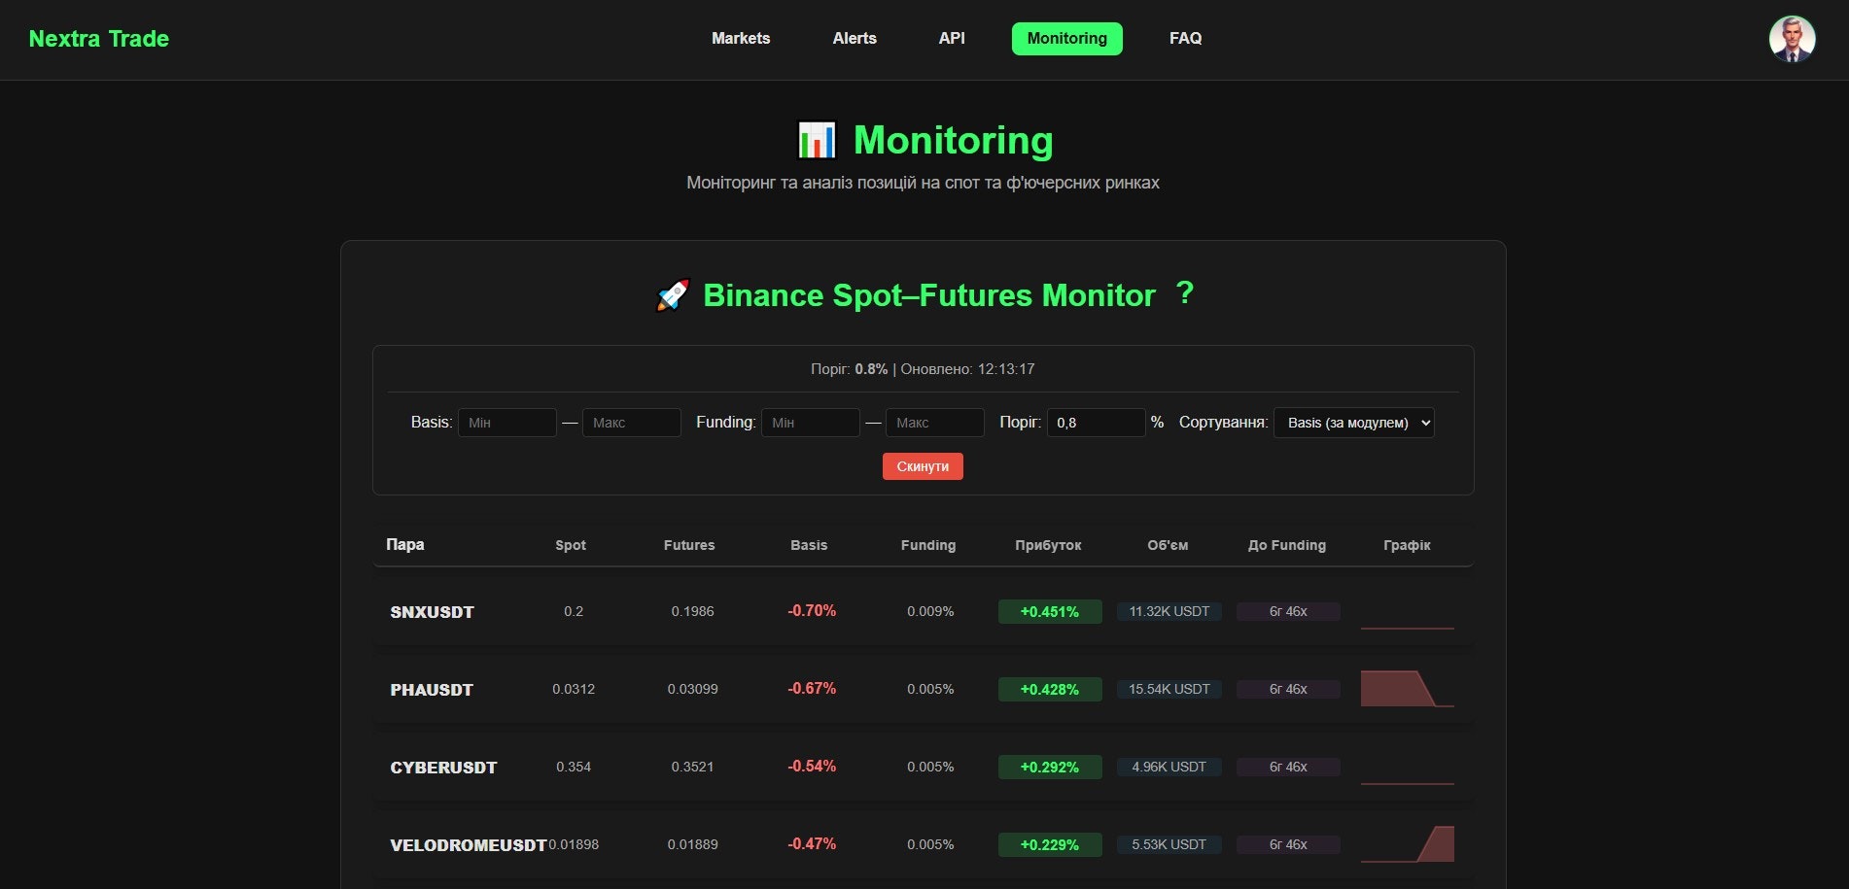Go to the Markets tab
The height and width of the screenshot is (889, 1849).
point(741,39)
